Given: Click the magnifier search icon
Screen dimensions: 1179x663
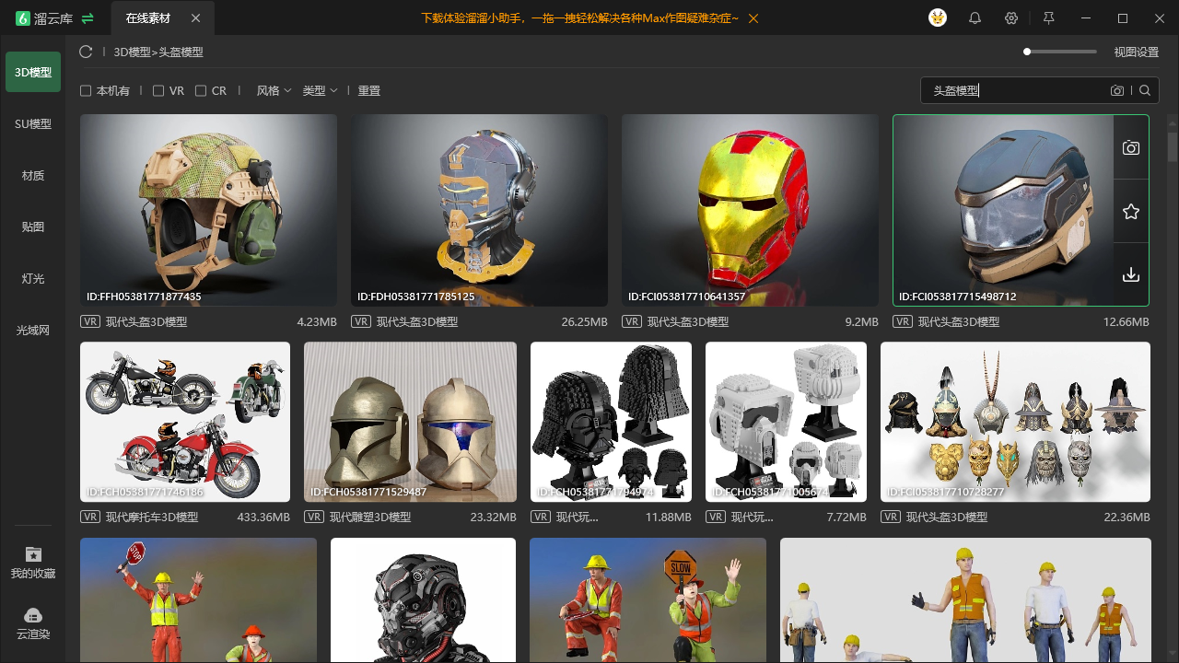Looking at the screenshot, I should click(x=1145, y=90).
